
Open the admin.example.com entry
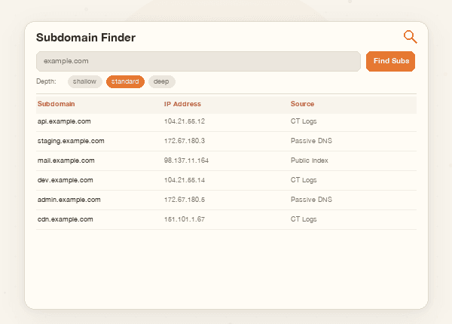[69, 200]
